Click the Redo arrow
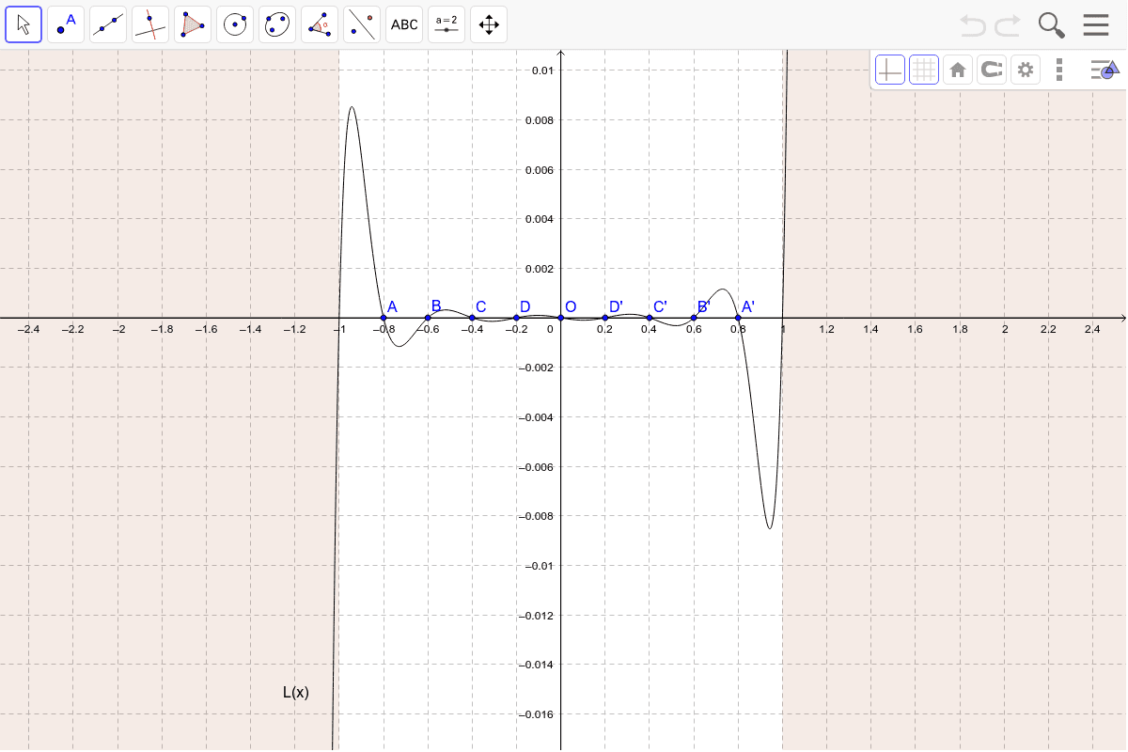The height and width of the screenshot is (752, 1128). (x=1008, y=25)
